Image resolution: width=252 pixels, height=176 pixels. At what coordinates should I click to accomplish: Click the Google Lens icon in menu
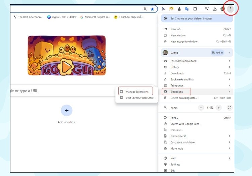pos(165,124)
